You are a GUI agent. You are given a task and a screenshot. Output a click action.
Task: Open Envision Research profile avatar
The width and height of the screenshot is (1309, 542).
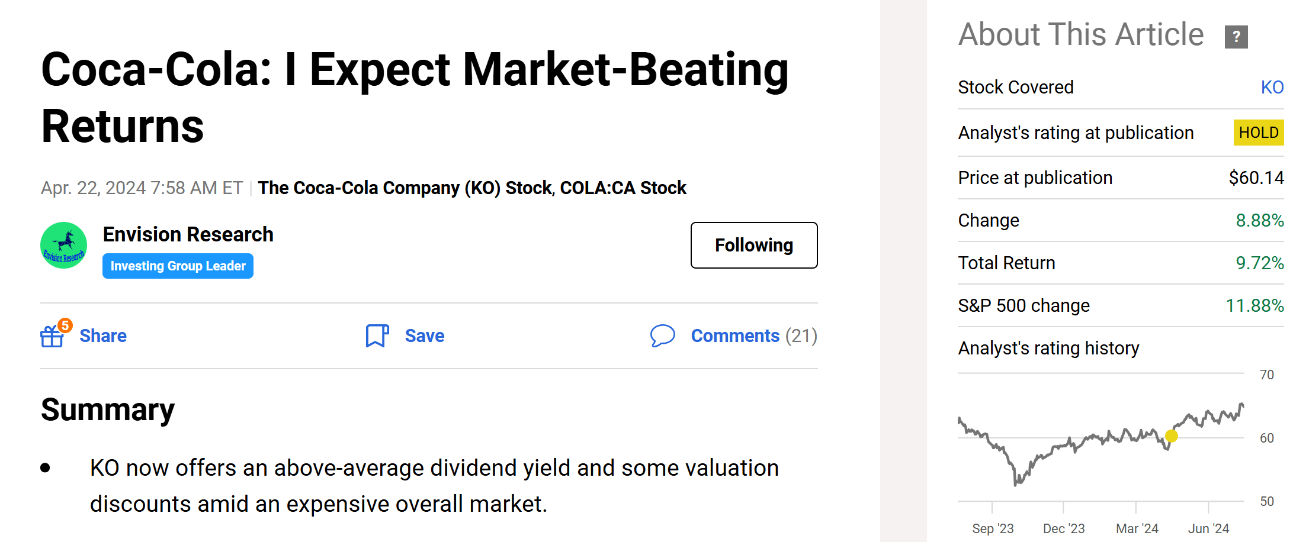coord(64,246)
